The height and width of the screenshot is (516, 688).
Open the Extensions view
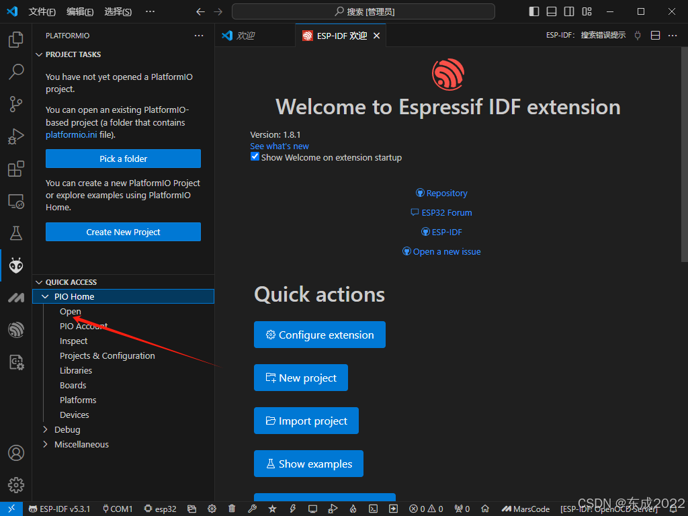pos(16,169)
